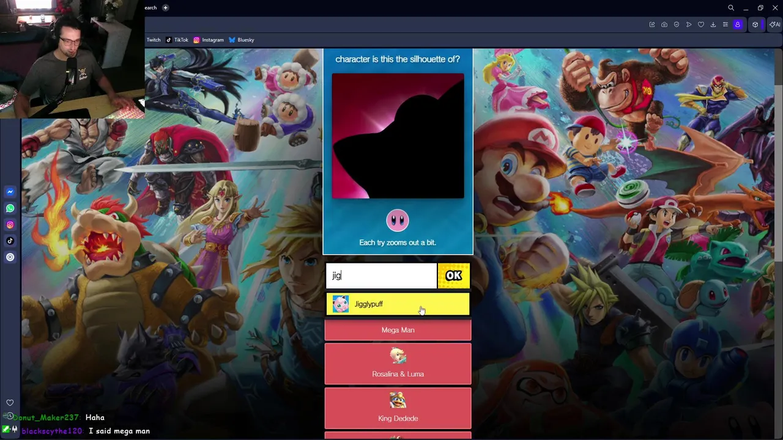The height and width of the screenshot is (440, 783).
Task: Open WhatsApp in the sidebar
Action: [10, 208]
